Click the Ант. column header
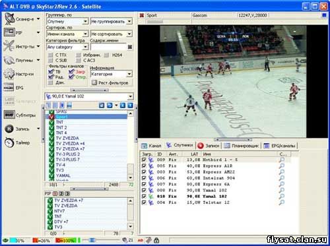This screenshot has height=246, width=330. click(x=173, y=154)
